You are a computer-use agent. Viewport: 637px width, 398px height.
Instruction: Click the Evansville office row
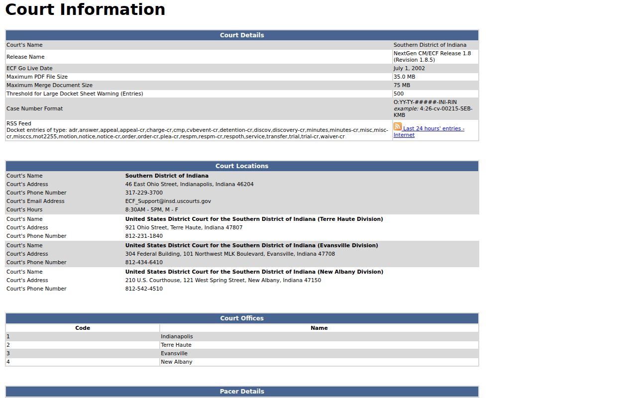tap(242, 353)
